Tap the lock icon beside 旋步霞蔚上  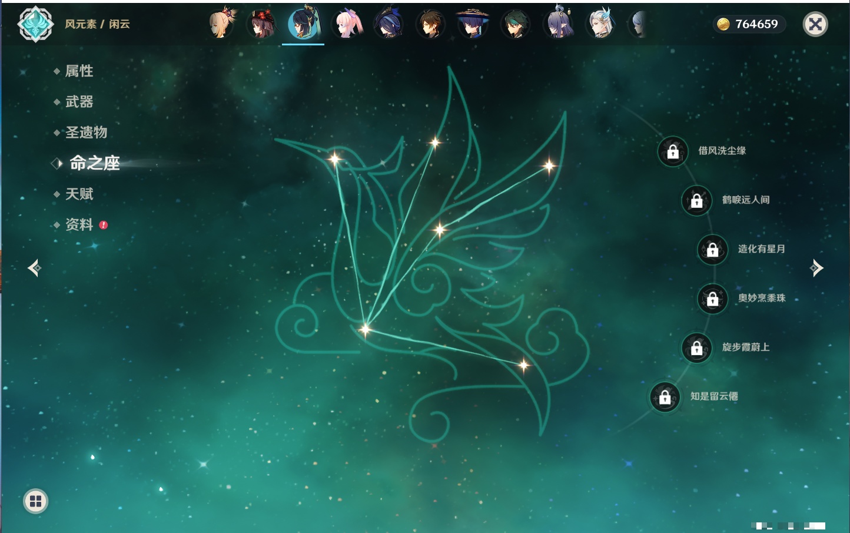[x=697, y=347]
